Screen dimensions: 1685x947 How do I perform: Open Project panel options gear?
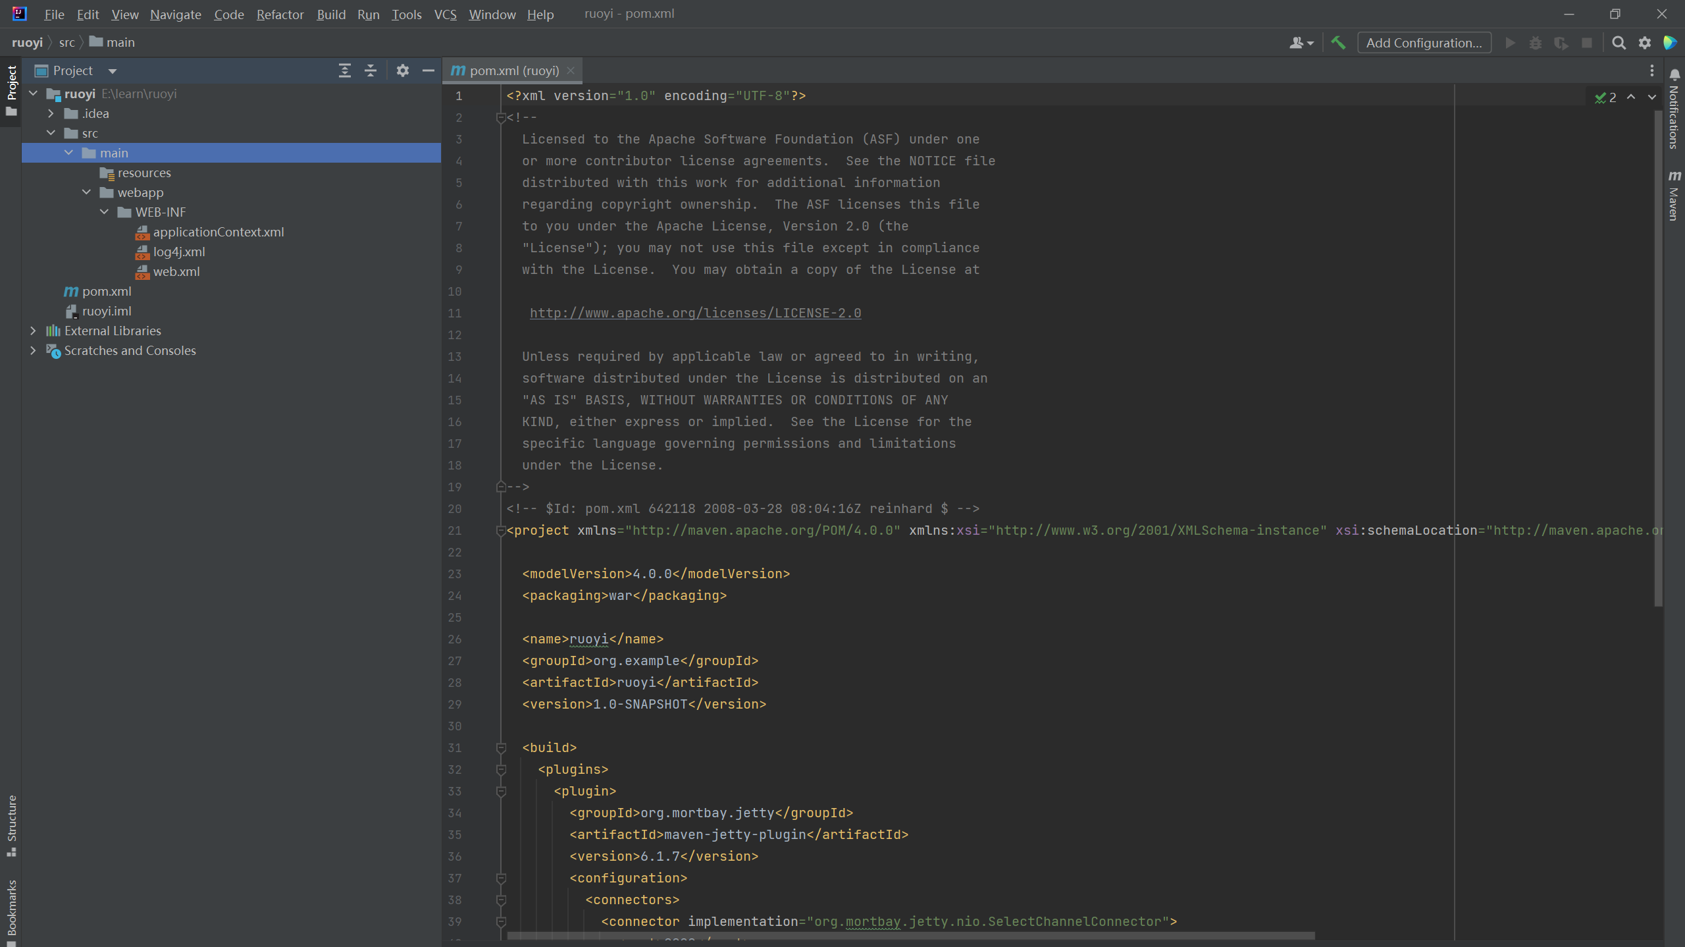(x=402, y=70)
